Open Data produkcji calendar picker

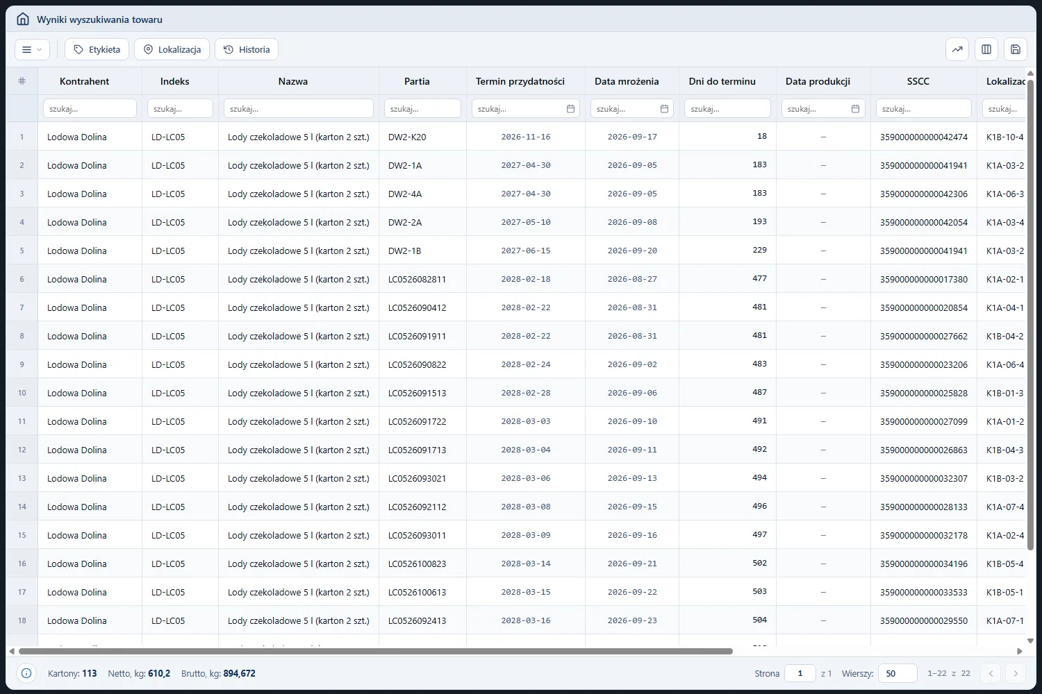(x=855, y=109)
